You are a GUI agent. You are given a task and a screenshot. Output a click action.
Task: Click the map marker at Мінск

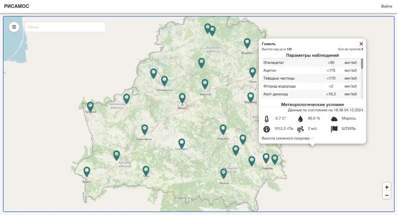(x=182, y=98)
